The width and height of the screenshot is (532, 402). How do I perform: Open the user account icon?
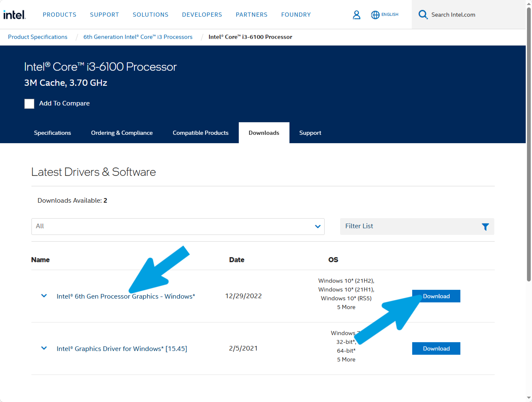tap(356, 15)
